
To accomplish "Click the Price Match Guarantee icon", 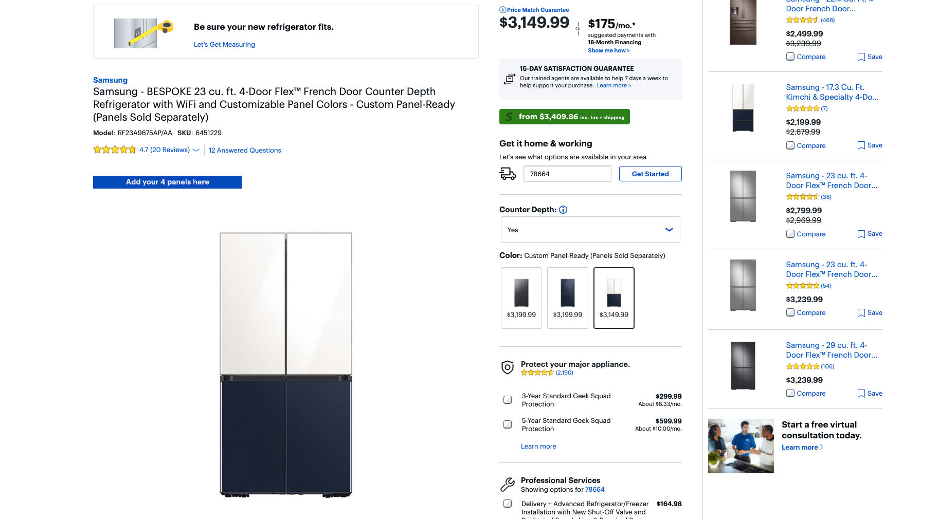I will (502, 10).
